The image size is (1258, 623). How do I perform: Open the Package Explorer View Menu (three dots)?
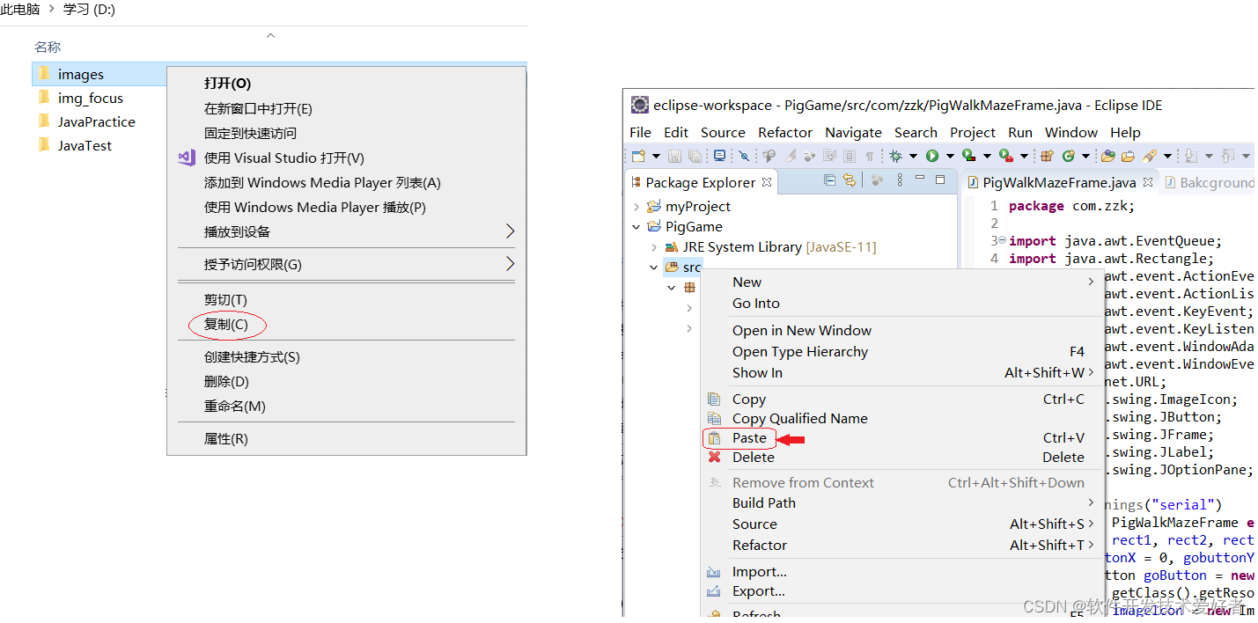900,180
